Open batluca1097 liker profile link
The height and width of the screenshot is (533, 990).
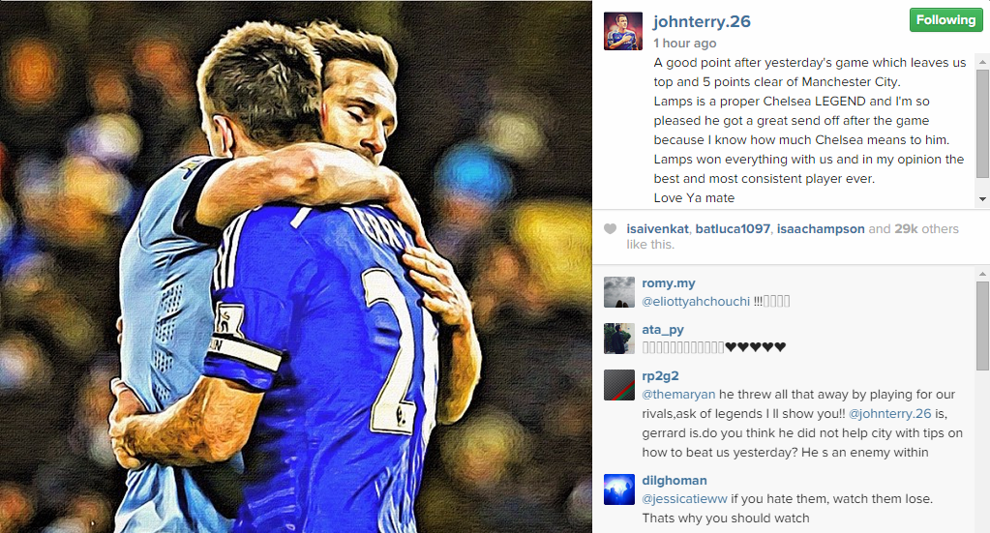pos(733,229)
